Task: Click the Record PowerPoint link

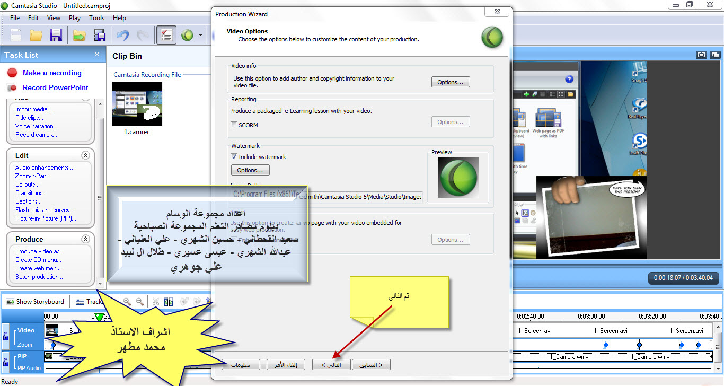Action: pos(56,88)
